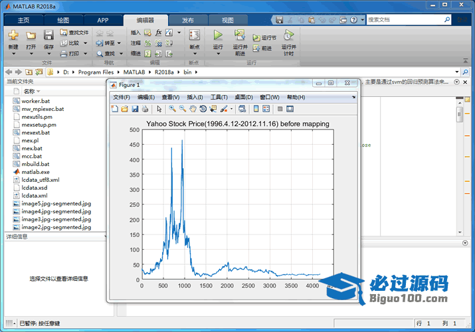This screenshot has width=475, height=332.
Task: Open the file folder icon in the ribbon
Action: pyautogui.click(x=31, y=35)
